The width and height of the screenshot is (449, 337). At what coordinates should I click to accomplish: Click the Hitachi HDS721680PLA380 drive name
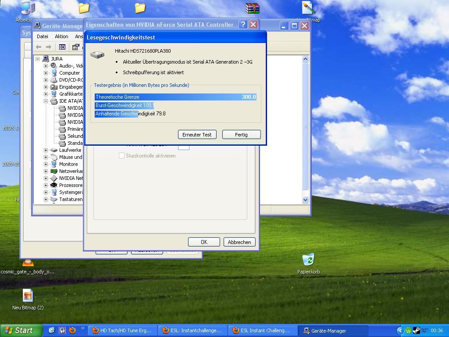click(143, 51)
